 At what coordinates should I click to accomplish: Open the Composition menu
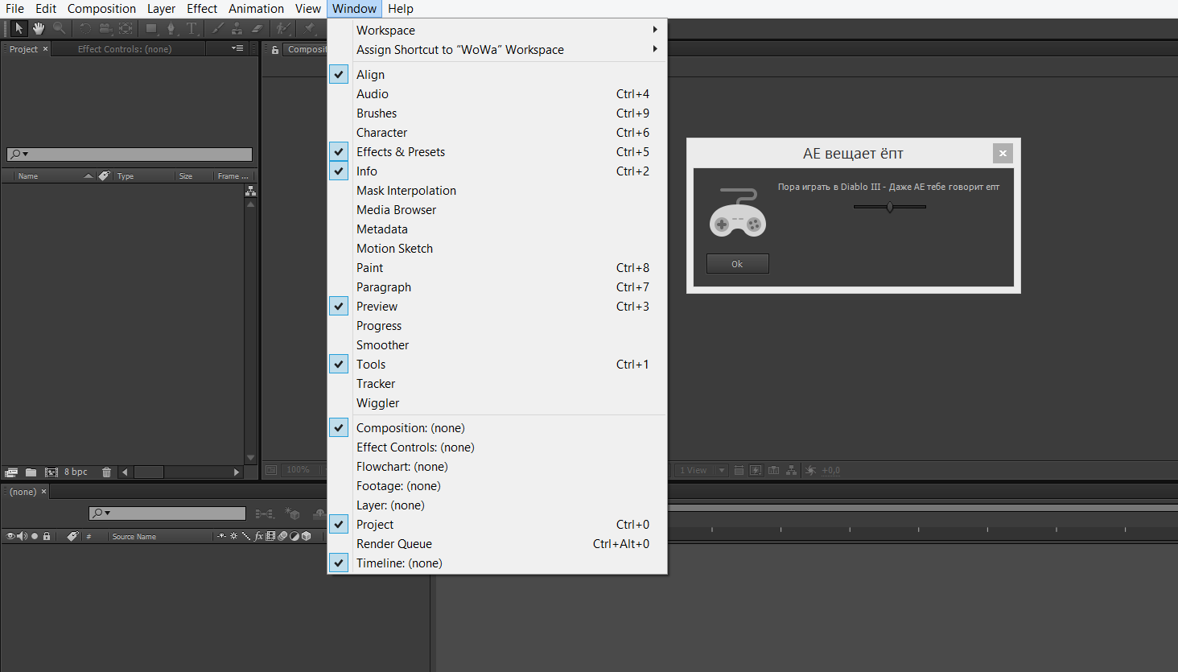point(101,9)
